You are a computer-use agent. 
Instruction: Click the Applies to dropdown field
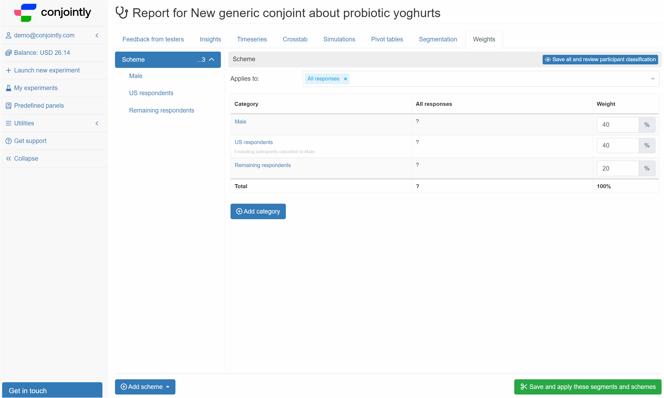481,79
